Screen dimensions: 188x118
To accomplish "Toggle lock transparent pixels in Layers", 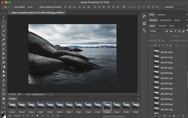I will click(155, 45).
